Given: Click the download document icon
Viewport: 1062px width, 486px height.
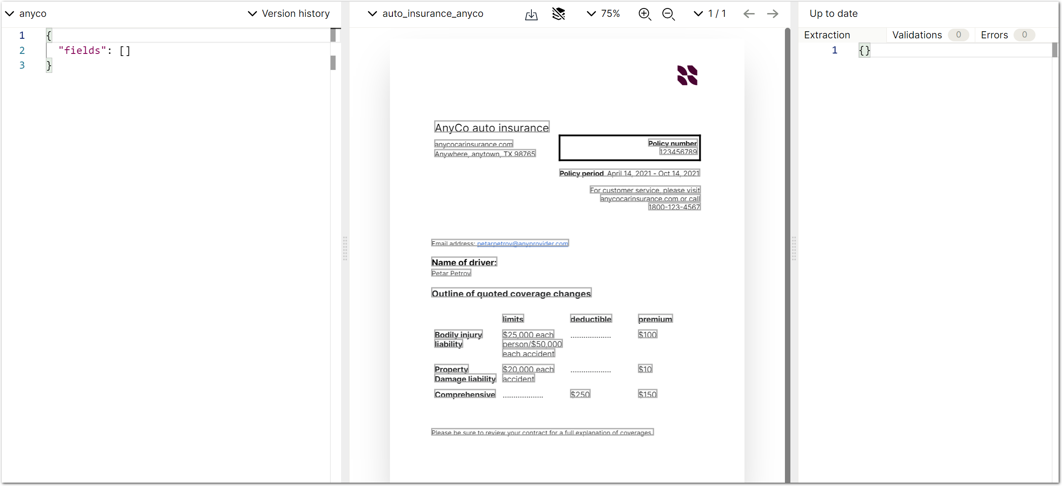Looking at the screenshot, I should 531,14.
